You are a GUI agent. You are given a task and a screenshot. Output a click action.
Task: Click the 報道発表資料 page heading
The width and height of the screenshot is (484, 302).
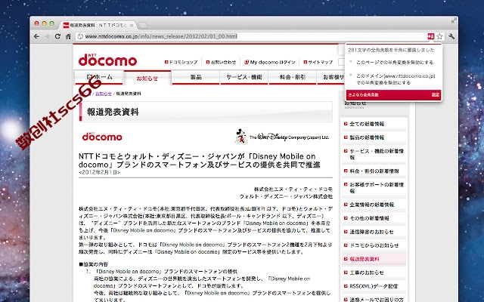[113, 112]
